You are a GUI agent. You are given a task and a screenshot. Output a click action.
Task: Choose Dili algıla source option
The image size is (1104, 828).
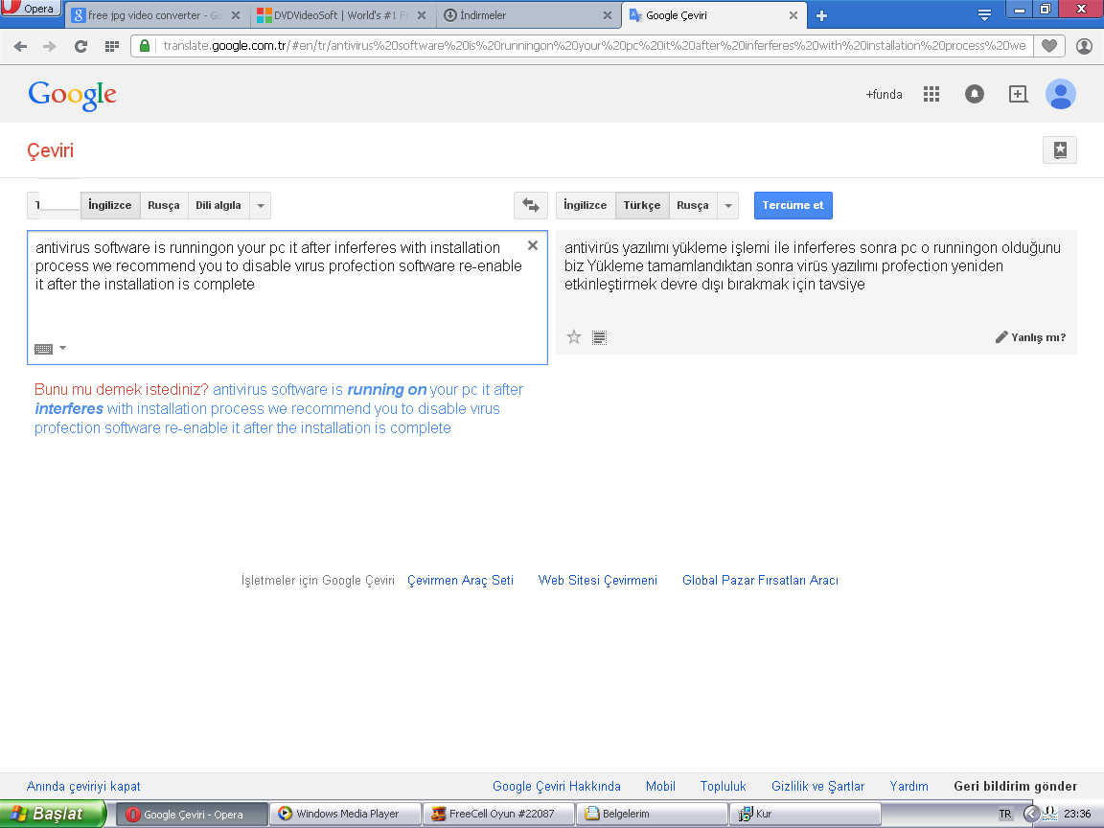tap(218, 205)
